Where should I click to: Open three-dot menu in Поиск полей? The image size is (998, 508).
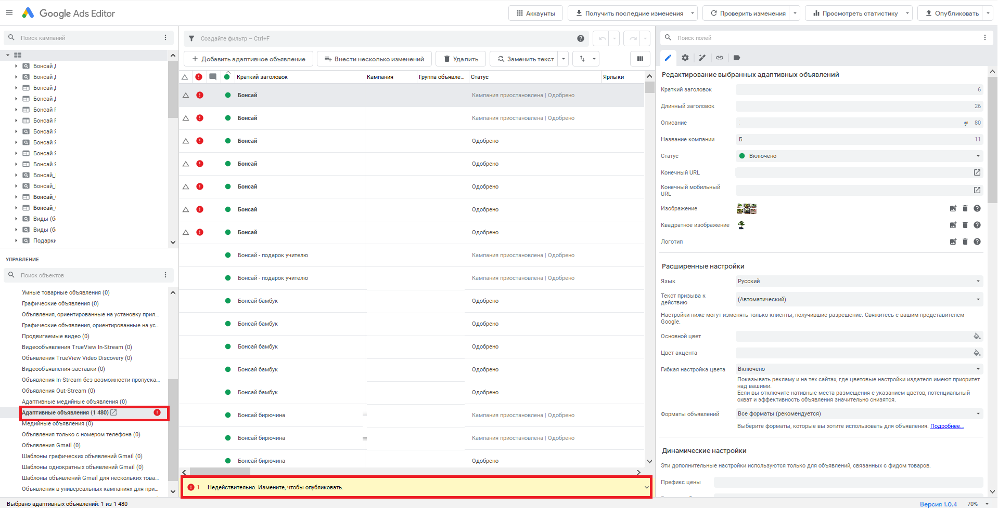[x=984, y=37]
